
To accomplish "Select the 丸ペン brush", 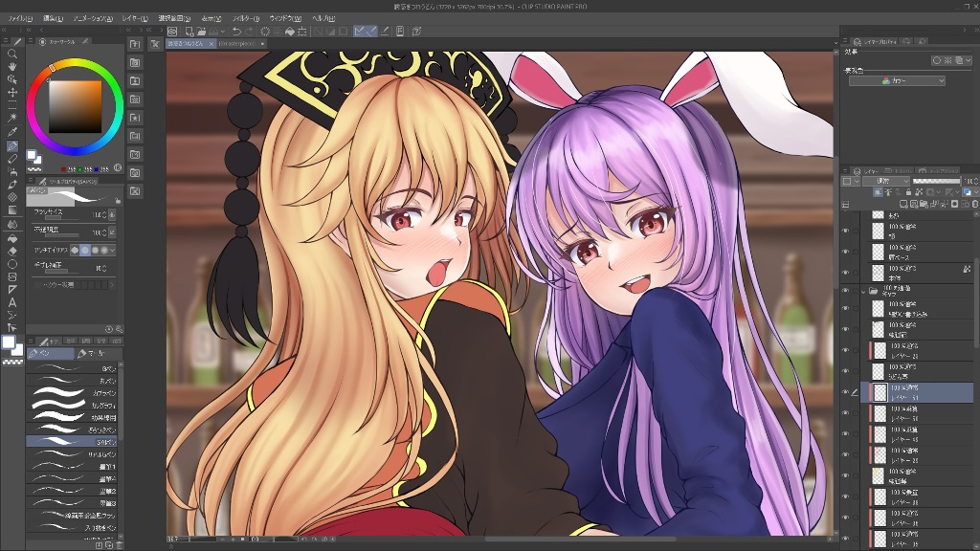I will [x=72, y=381].
